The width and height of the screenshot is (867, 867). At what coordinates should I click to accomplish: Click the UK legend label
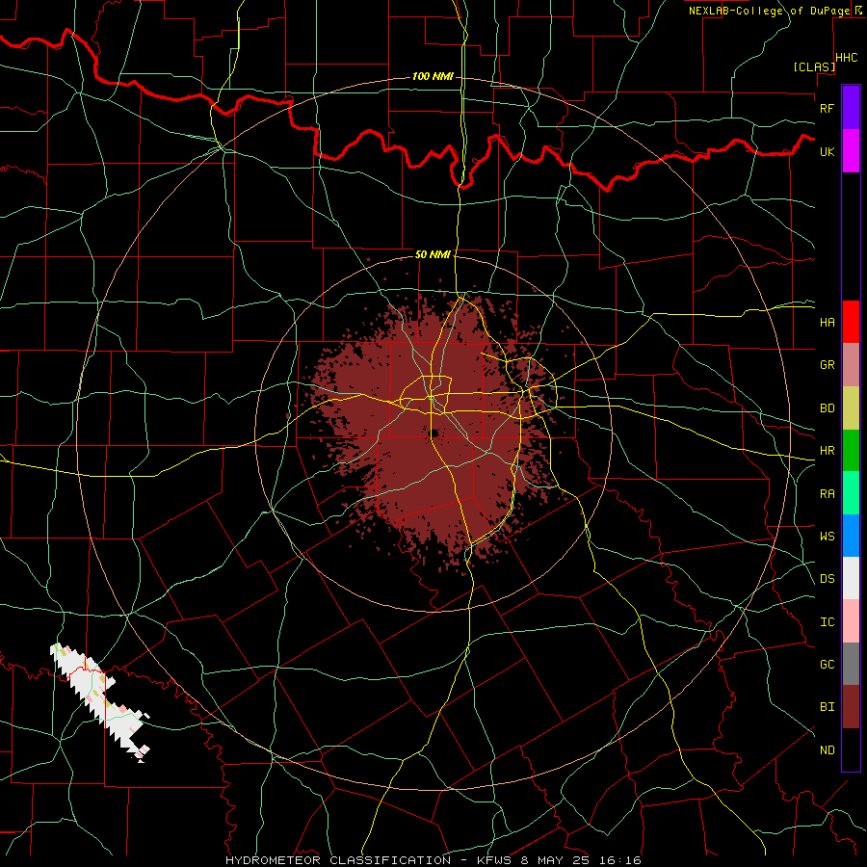827,151
